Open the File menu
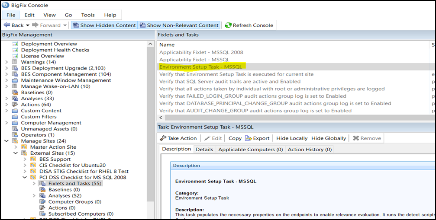This screenshot has width=436, height=220. (x=11, y=15)
